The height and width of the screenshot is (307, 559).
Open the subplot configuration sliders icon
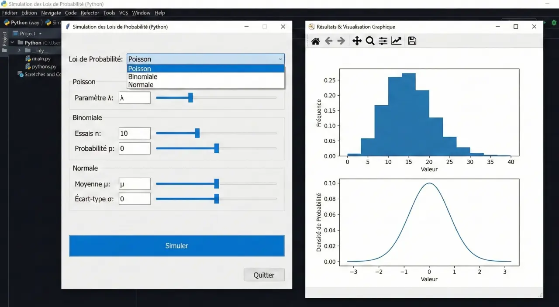click(383, 41)
